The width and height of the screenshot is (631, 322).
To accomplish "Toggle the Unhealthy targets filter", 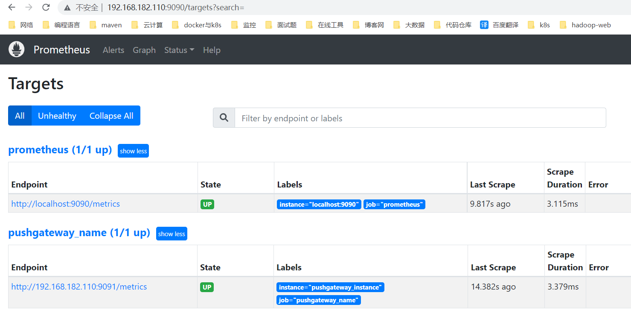I will coord(57,115).
